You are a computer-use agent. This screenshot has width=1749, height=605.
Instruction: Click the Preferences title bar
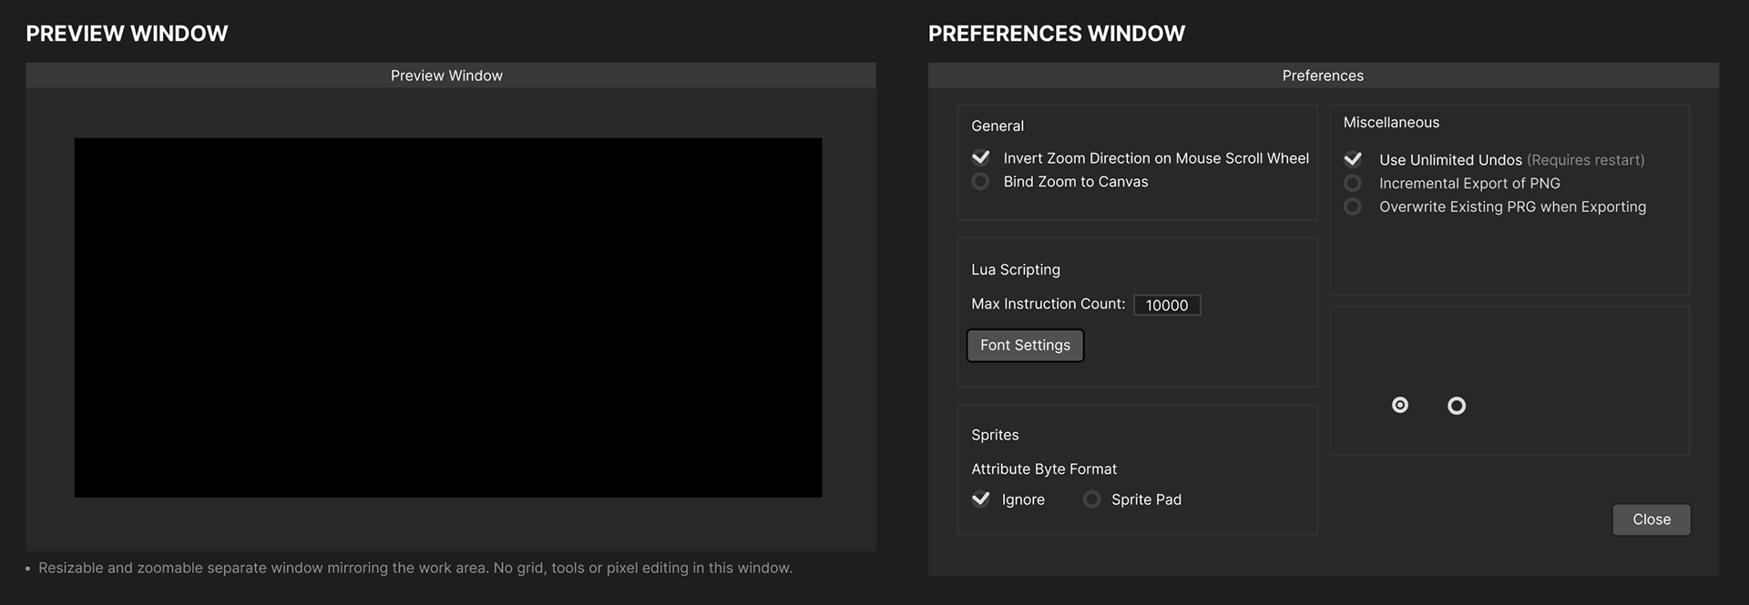pyautogui.click(x=1323, y=76)
